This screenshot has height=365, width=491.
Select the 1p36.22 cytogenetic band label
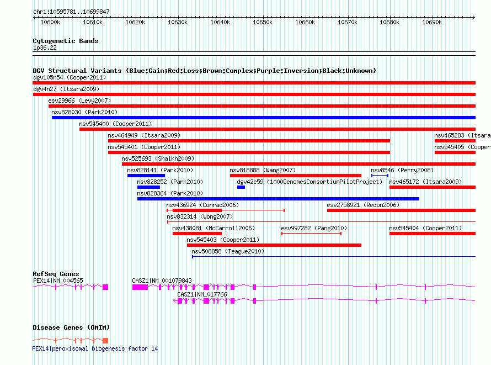45,47
